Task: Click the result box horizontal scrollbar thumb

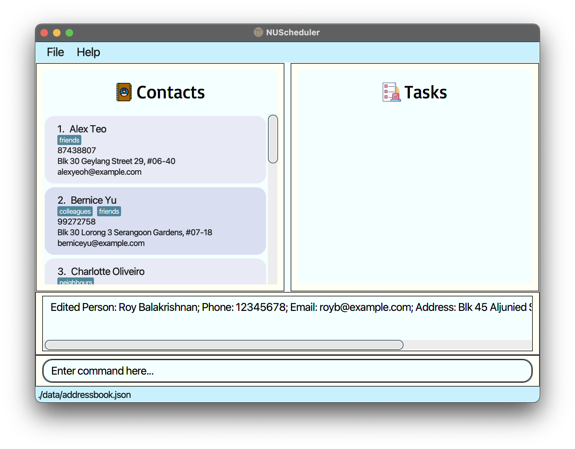Action: click(224, 345)
